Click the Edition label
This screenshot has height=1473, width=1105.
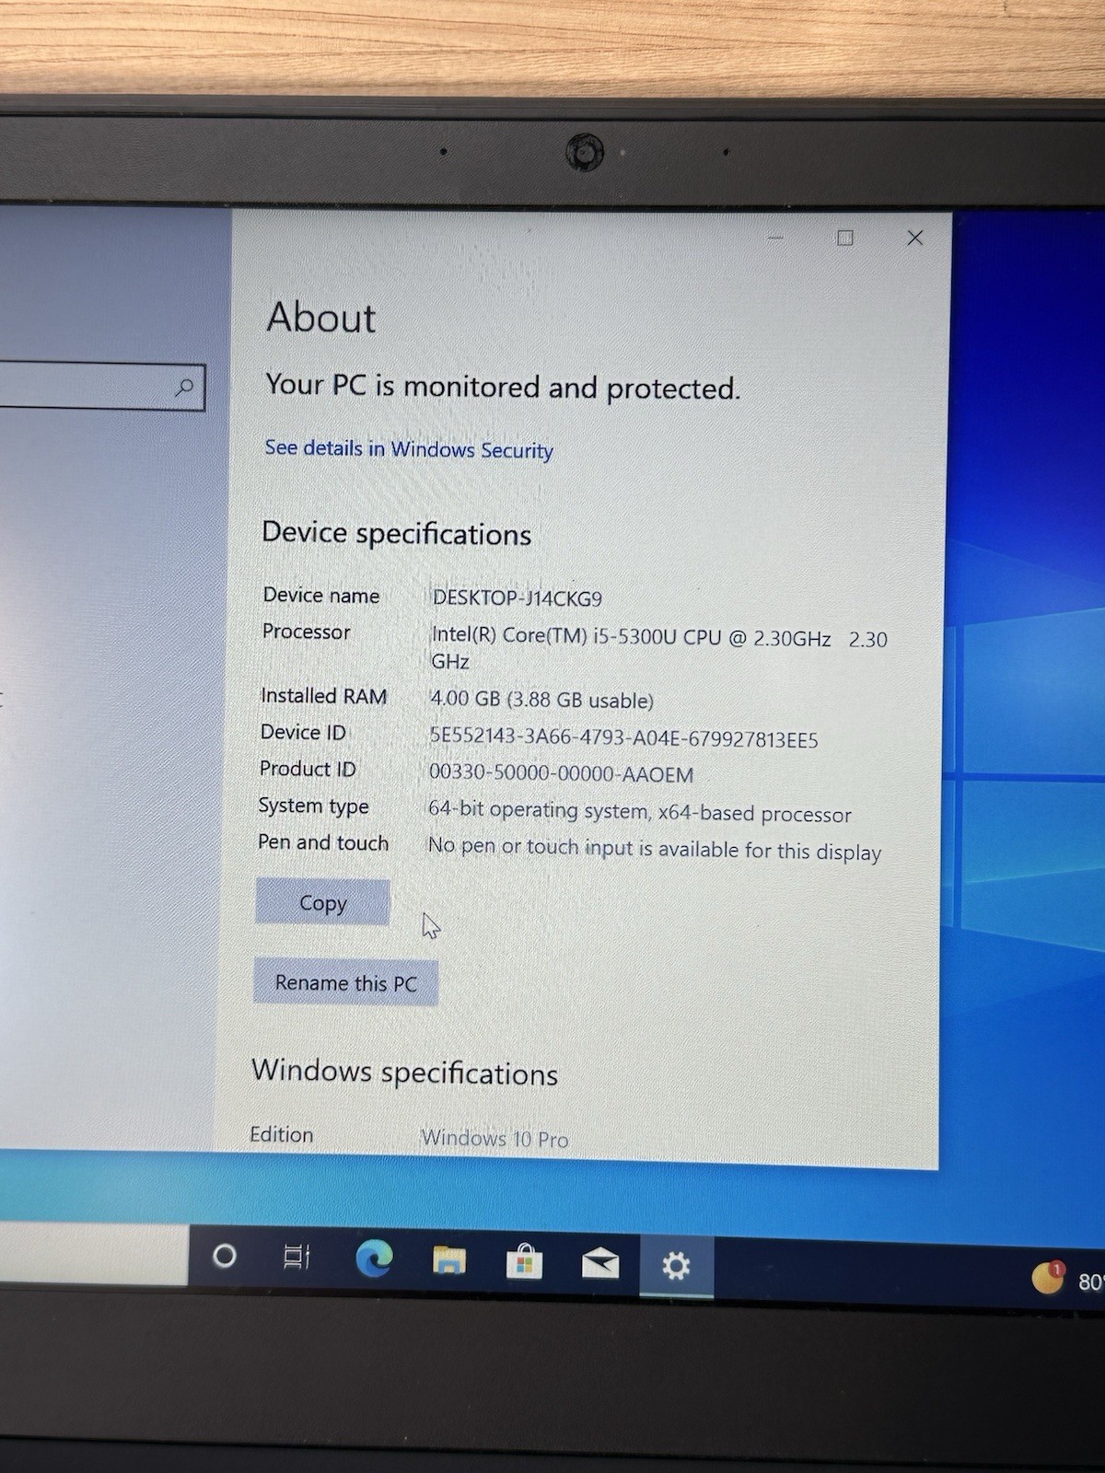[x=282, y=1134]
